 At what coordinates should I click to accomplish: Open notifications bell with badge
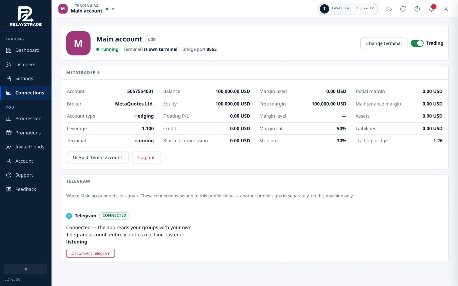[x=432, y=8]
